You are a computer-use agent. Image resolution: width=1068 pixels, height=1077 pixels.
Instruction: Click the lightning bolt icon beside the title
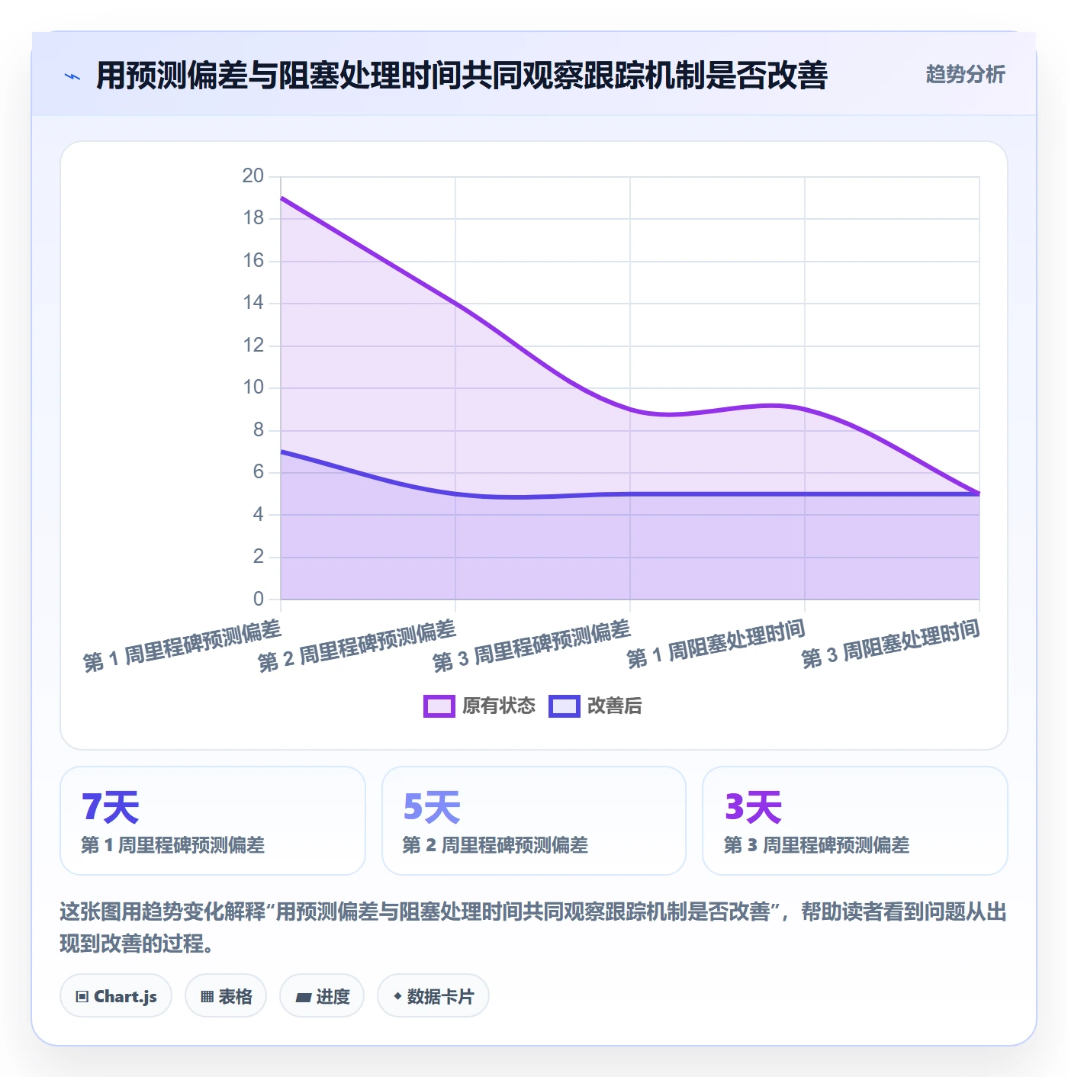tap(72, 76)
